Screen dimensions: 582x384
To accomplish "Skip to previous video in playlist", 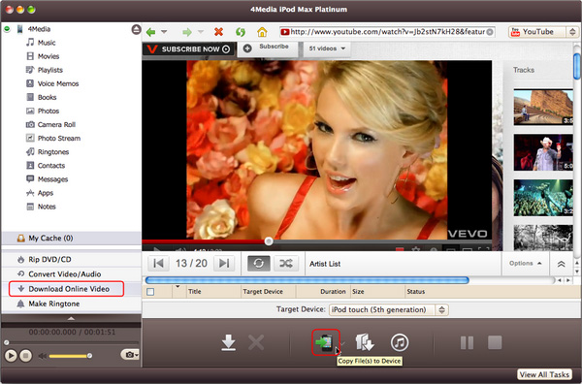I will coord(158,264).
